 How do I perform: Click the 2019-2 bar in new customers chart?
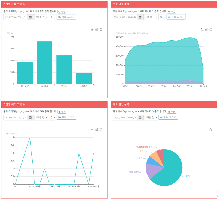coord(64,70)
